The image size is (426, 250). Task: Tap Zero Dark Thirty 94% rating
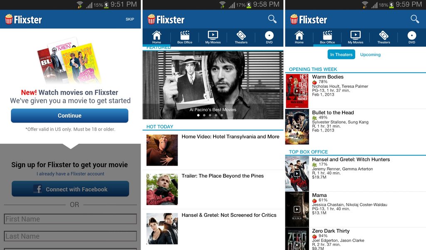(x=320, y=236)
